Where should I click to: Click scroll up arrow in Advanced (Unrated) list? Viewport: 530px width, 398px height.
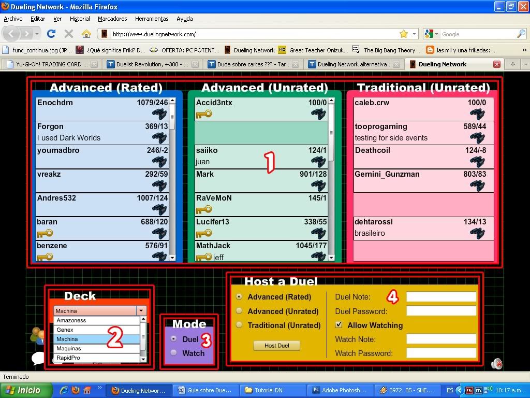point(331,101)
